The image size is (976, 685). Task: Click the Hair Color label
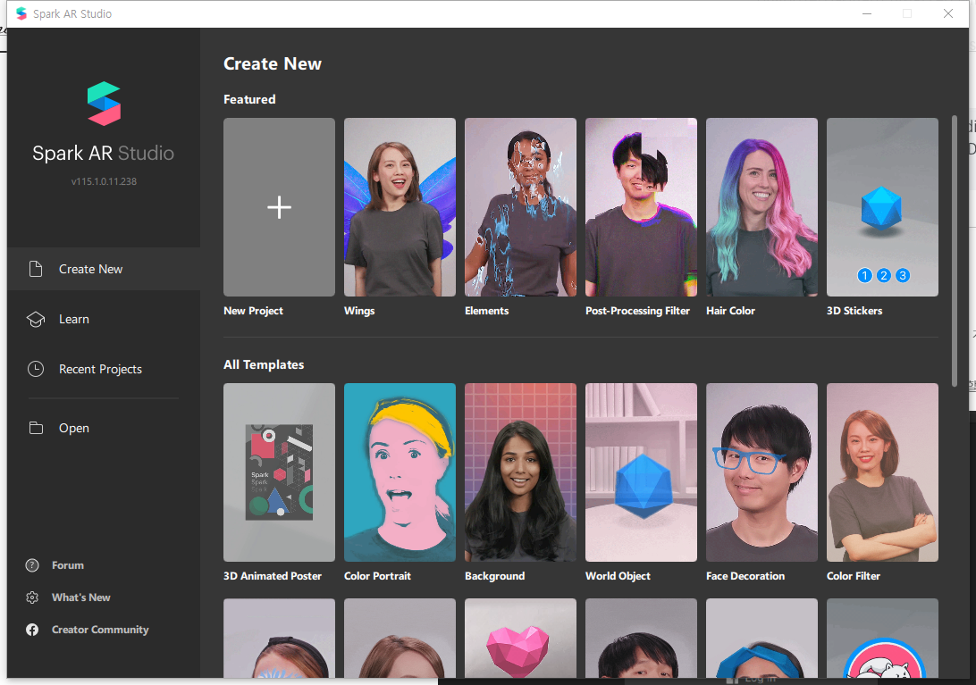(730, 311)
